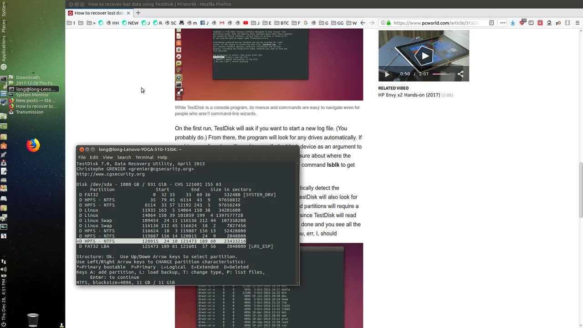Click the first 'D Linux Swap' partition row
This screenshot has width=583, height=328.
click(162, 220)
